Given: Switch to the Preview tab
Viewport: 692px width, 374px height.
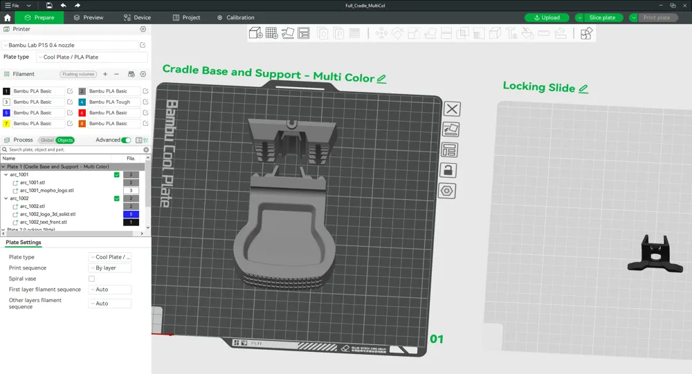Looking at the screenshot, I should click(89, 18).
